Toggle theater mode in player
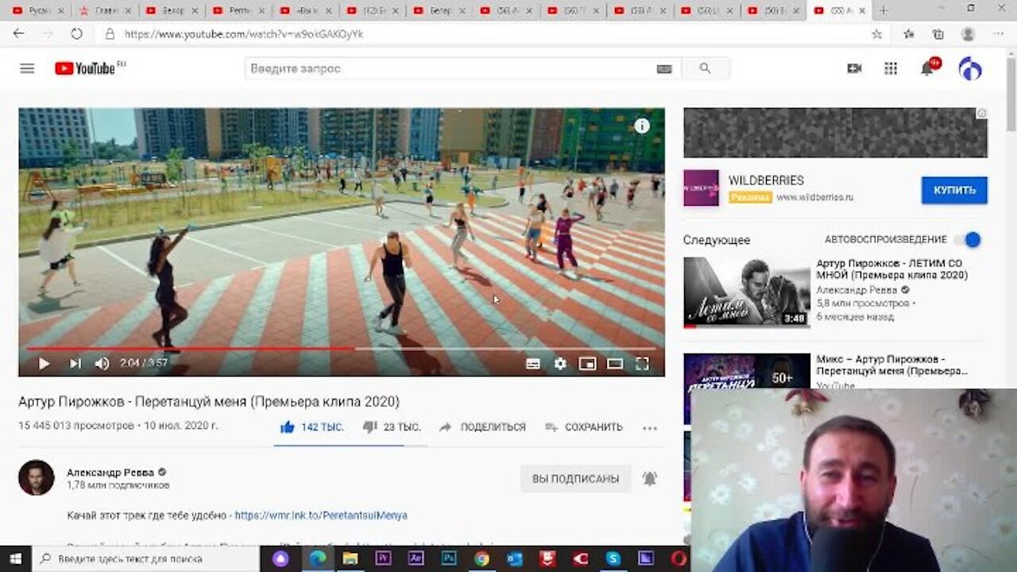Viewport: 1017px width, 572px height. point(615,364)
